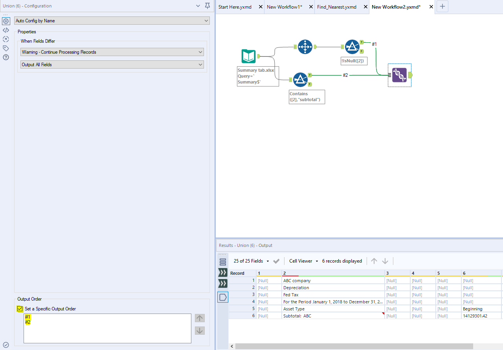
Task: Select the Filter tool with !IsNull expression
Action: pos(353,46)
